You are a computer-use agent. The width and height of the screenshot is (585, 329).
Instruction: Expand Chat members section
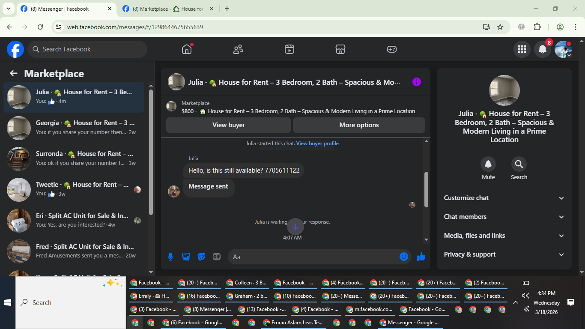(504, 217)
